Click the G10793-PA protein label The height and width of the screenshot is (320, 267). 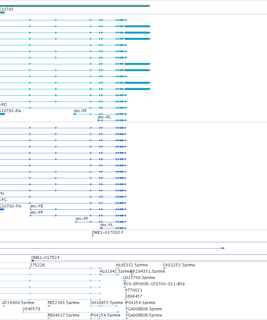pos(10,206)
